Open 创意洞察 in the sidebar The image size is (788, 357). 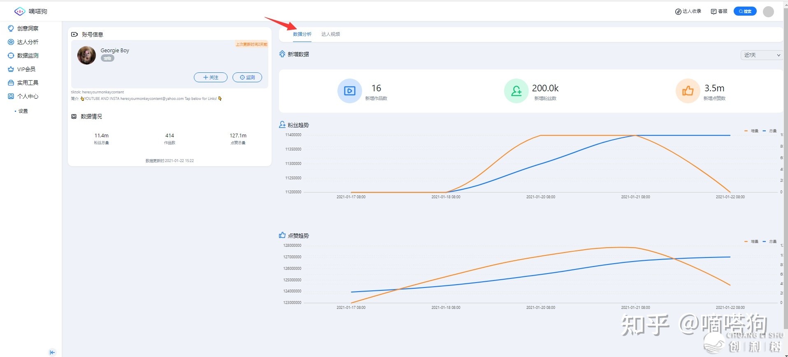27,28
